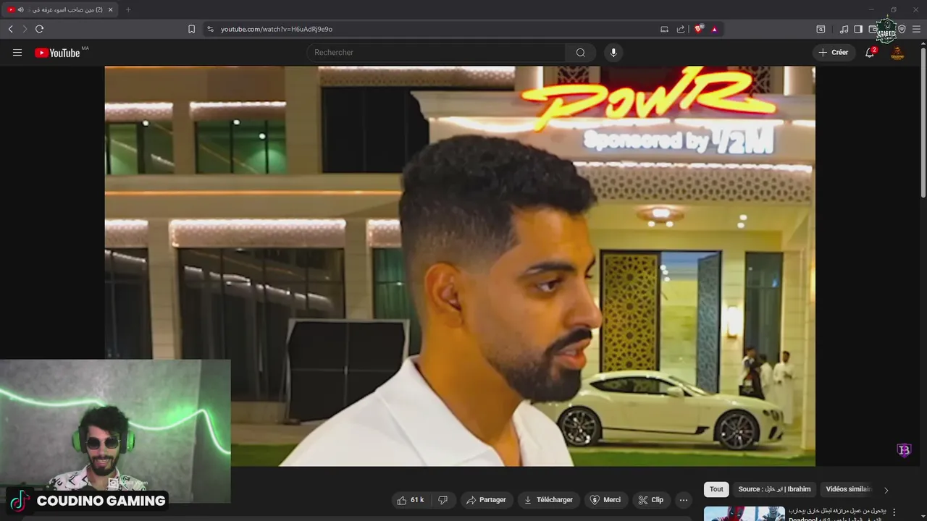927x521 pixels.
Task: Start voice search with microphone icon
Action: click(613, 52)
